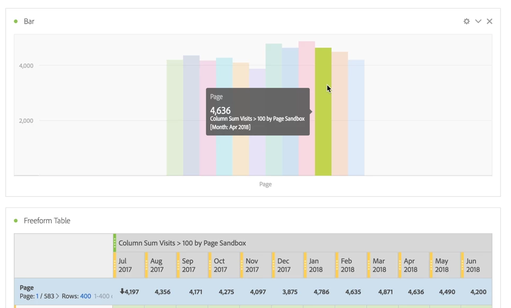Click sort arrow beside 4,197 total
This screenshot has height=308, width=511.
click(x=122, y=292)
